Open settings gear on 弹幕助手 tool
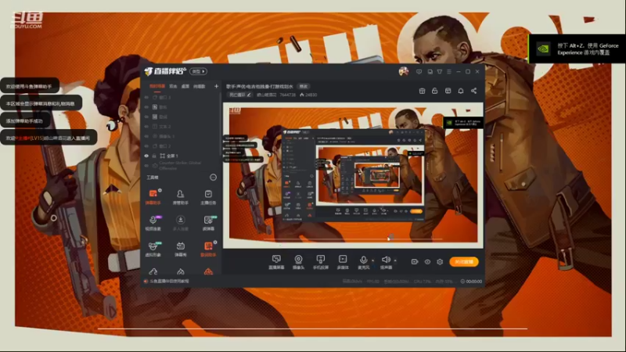The height and width of the screenshot is (352, 626). (x=160, y=190)
